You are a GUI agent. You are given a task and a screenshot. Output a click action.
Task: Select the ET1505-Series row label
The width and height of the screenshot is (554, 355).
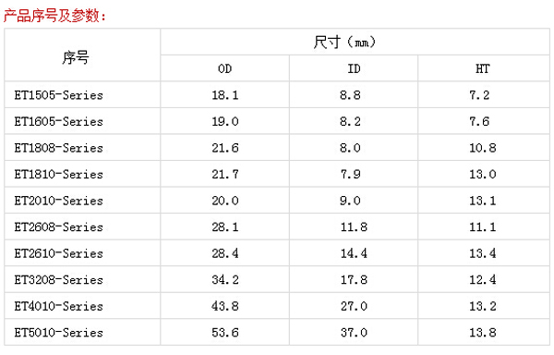pos(59,95)
